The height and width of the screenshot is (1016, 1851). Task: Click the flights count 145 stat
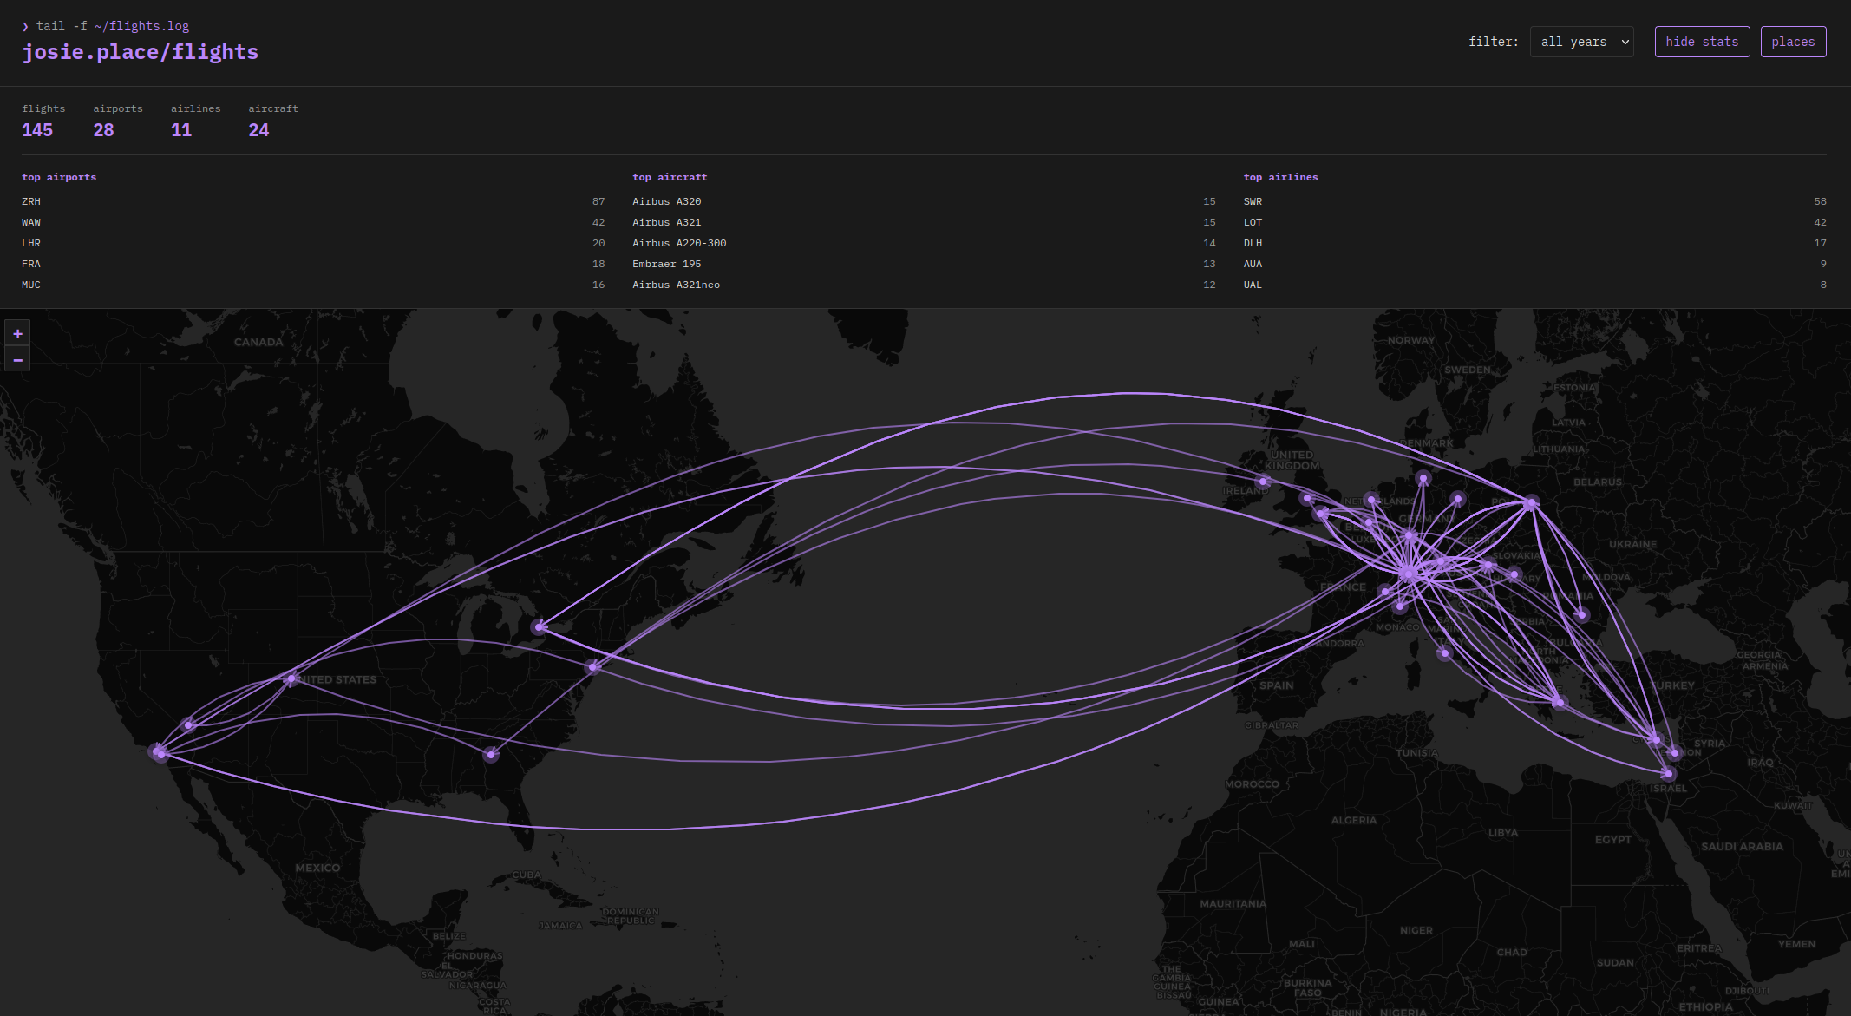(x=37, y=130)
